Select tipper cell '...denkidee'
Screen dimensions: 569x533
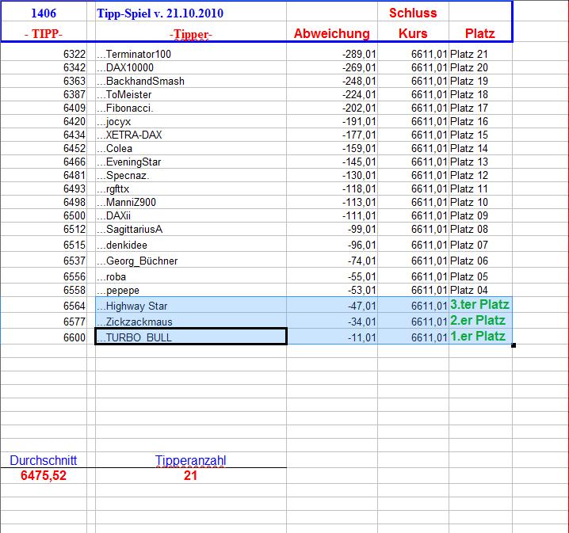pos(191,245)
